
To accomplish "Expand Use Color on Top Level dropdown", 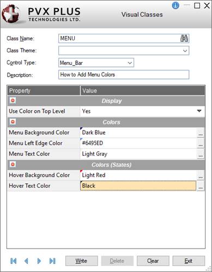I will tap(199, 111).
